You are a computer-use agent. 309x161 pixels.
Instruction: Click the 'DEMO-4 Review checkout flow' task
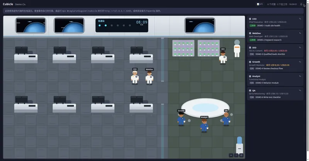pyautogui.click(x=269, y=69)
